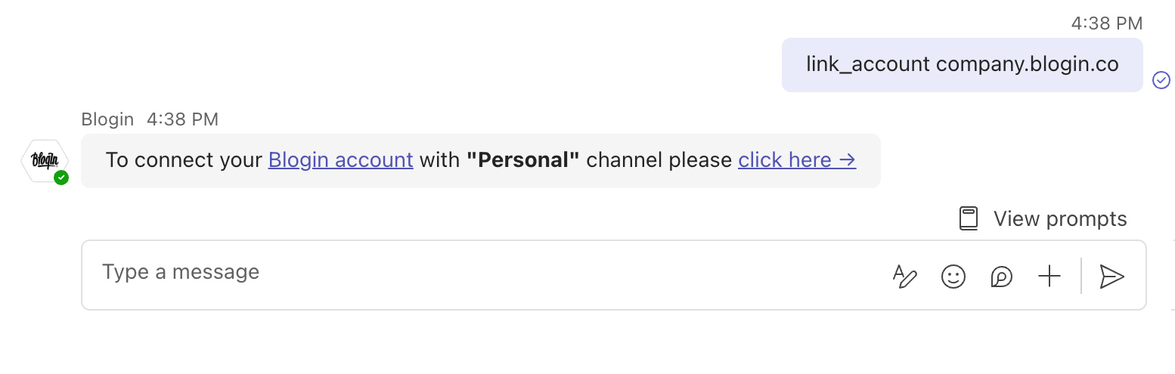Follow the "click here →" link
This screenshot has width=1175, height=374.
[x=797, y=160]
